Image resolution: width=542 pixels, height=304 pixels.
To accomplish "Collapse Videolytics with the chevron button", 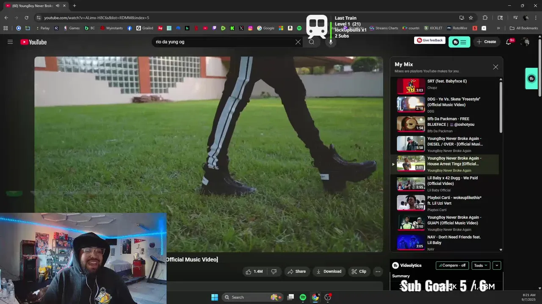I will point(497,266).
